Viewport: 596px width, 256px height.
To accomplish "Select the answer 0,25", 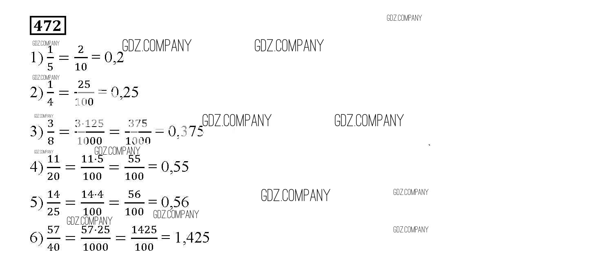I will pos(125,93).
